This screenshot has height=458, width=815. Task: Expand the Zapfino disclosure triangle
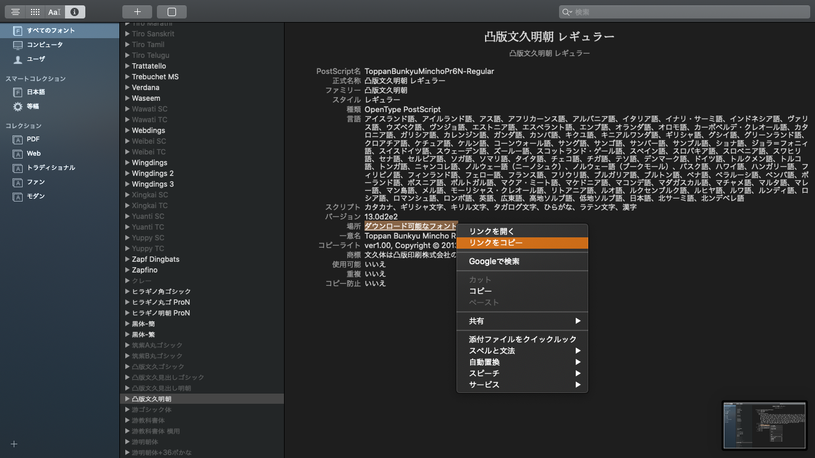[128, 270]
